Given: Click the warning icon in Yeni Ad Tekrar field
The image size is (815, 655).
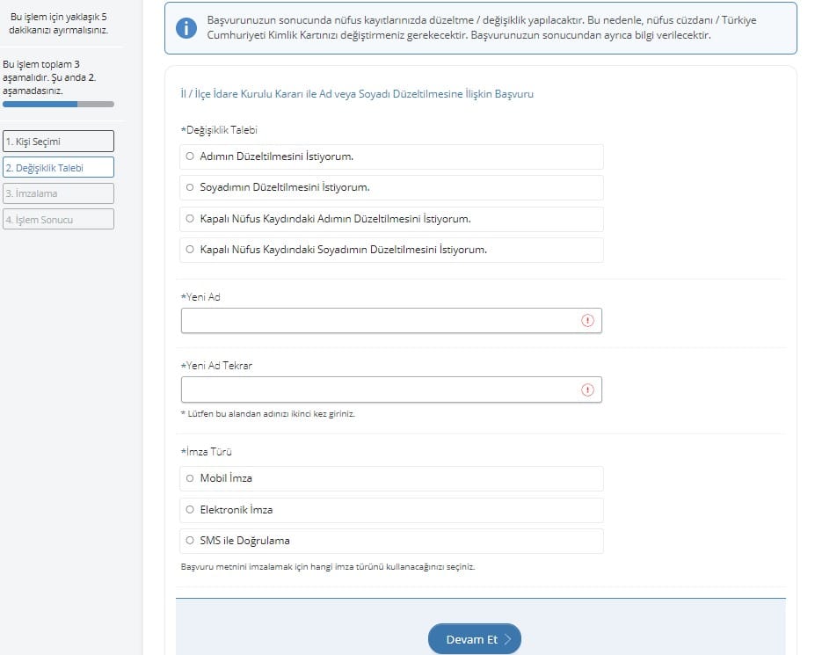Looking at the screenshot, I should (587, 389).
